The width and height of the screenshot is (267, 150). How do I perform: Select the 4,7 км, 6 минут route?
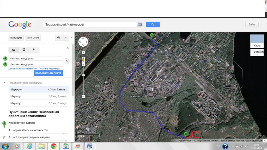[x=39, y=96]
